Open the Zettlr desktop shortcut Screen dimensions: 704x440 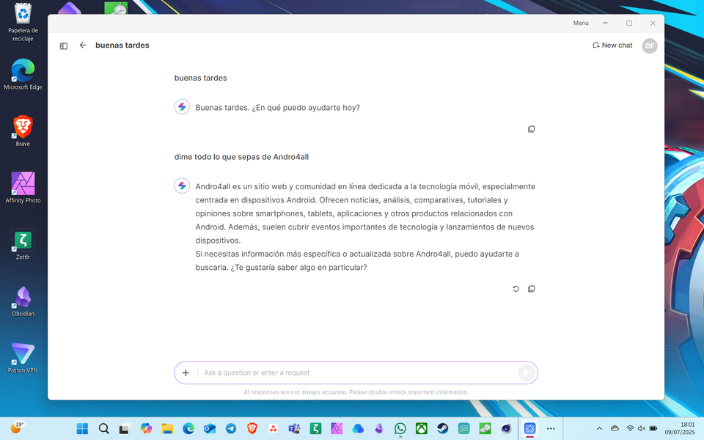23,244
